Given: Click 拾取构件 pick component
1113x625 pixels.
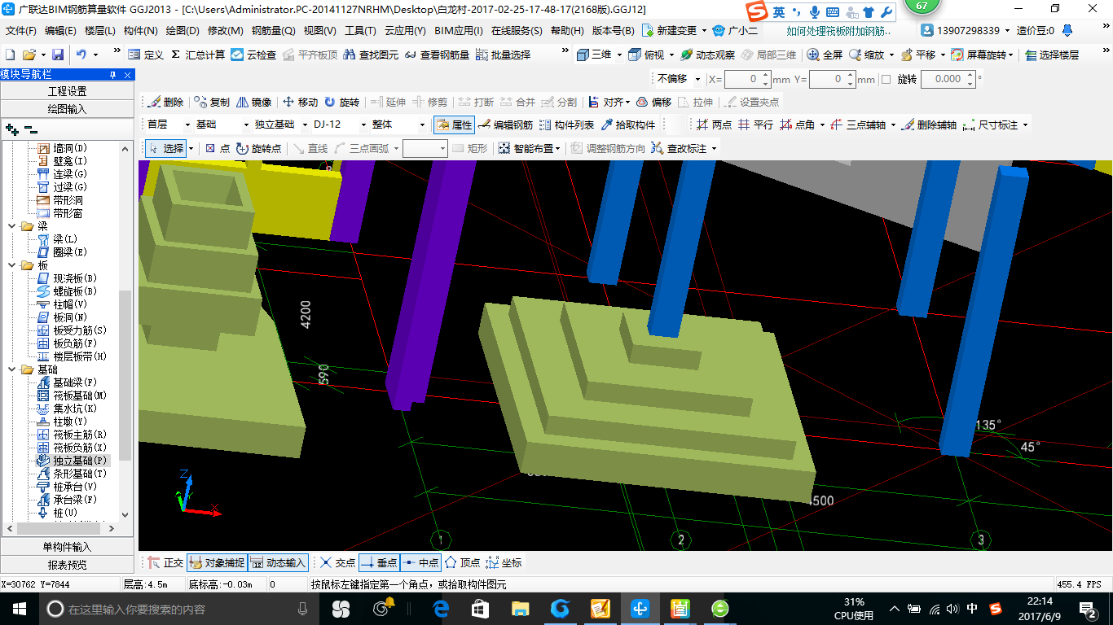Looking at the screenshot, I should [627, 125].
